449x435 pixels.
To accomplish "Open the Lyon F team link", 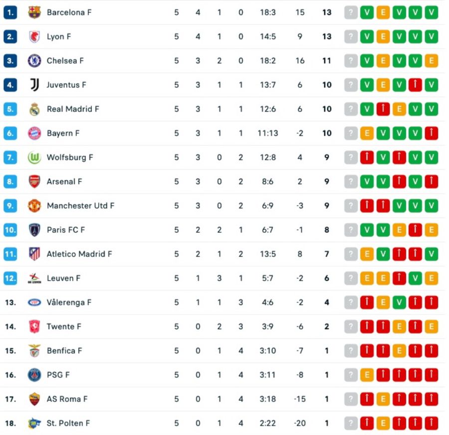I will (x=59, y=36).
